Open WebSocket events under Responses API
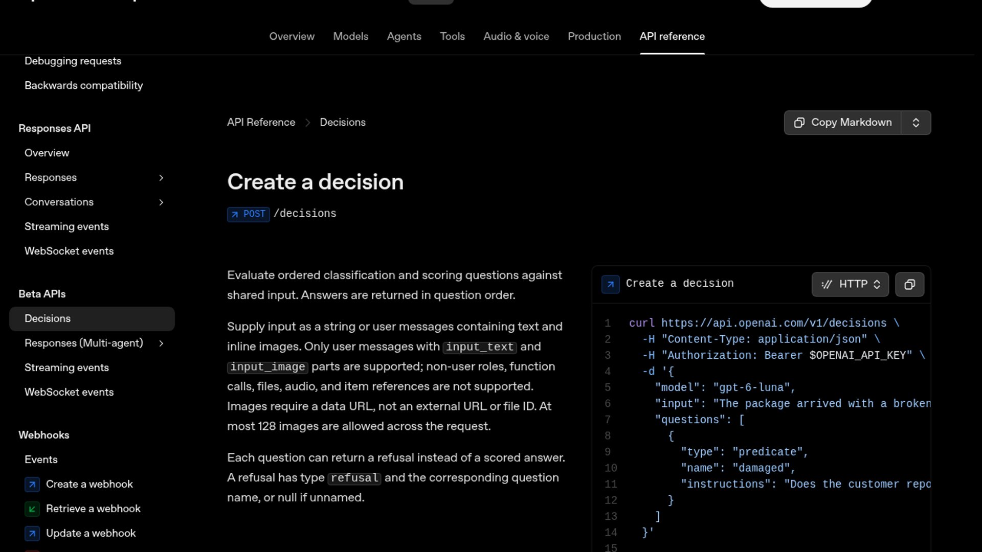The image size is (982, 552). click(69, 251)
